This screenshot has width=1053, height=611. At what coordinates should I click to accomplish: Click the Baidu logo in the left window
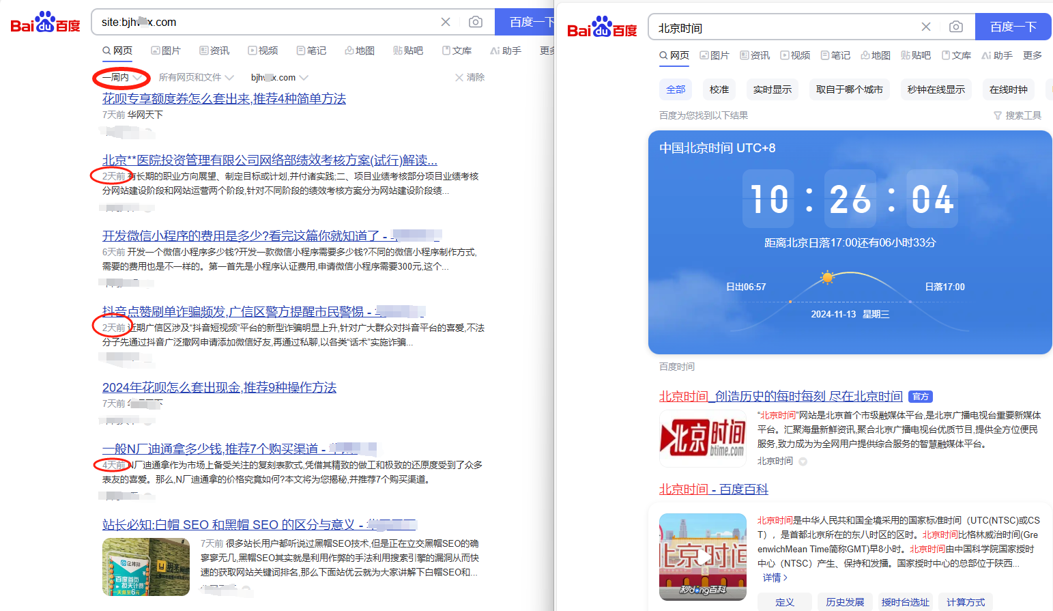pos(45,23)
